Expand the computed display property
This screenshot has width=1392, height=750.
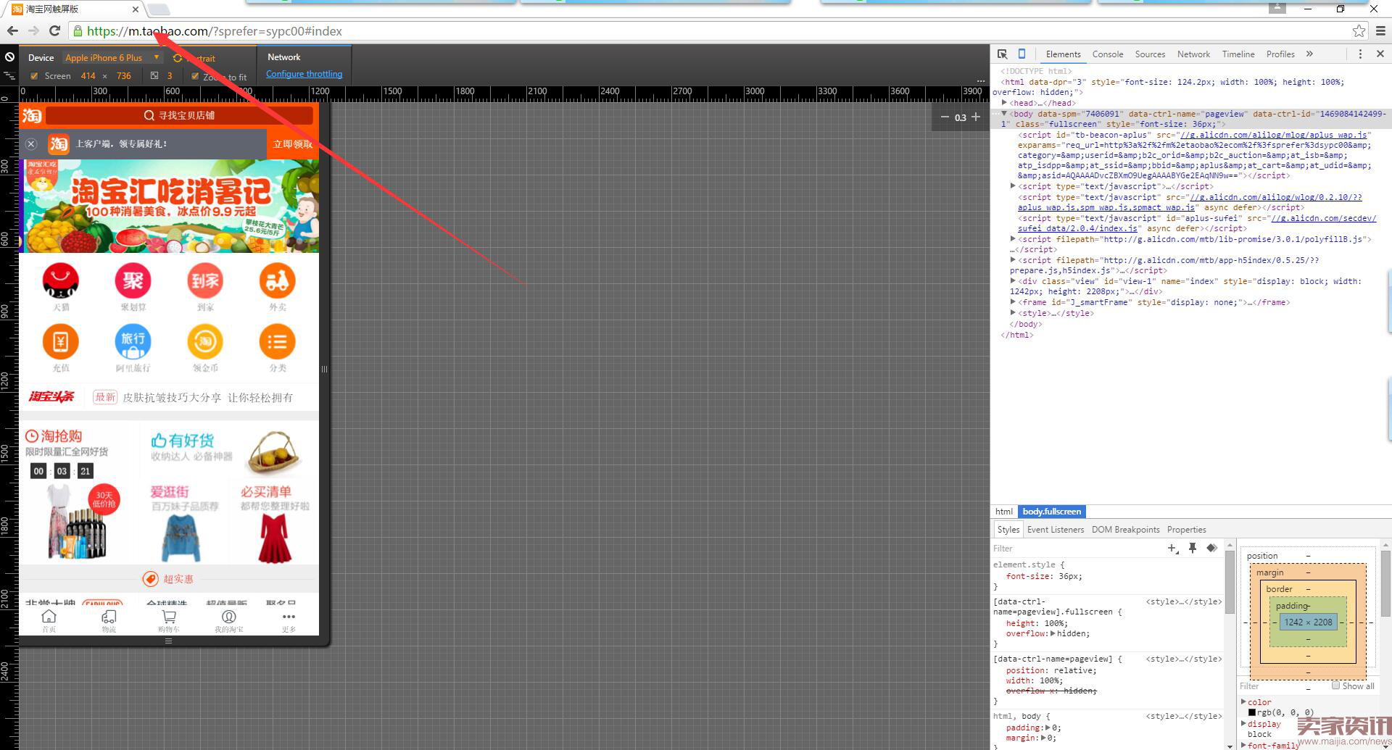coord(1244,723)
